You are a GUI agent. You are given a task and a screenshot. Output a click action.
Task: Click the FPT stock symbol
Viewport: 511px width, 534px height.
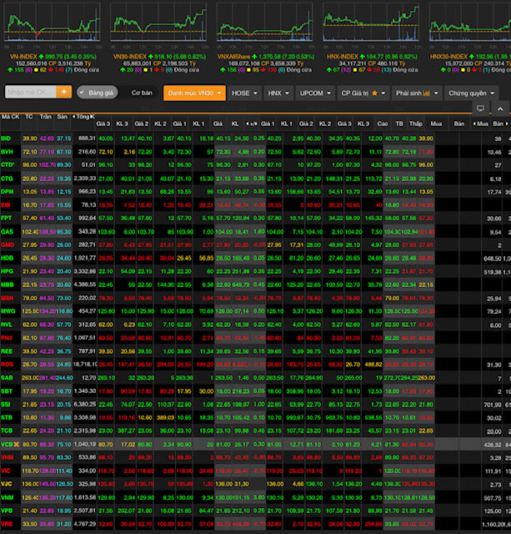point(7,218)
